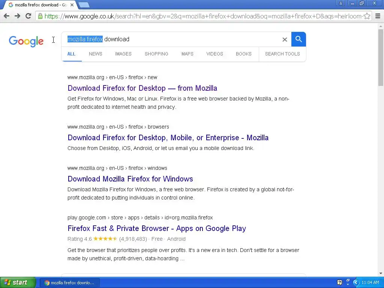Viewport: 384px width, 288px height.
Task: Switch to the SHOPPING tab
Action: tap(156, 54)
